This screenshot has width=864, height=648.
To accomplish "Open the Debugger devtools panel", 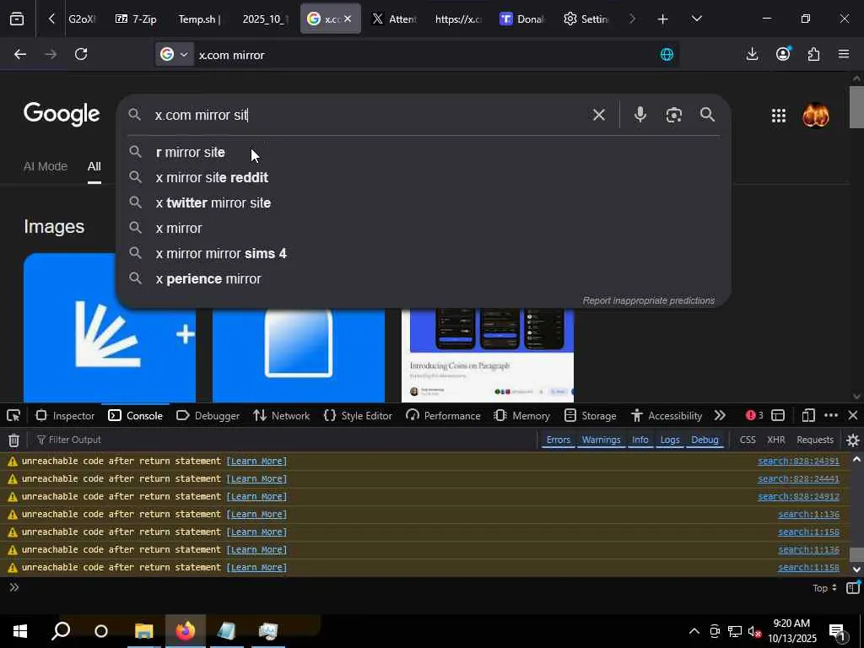I will pyautogui.click(x=208, y=415).
